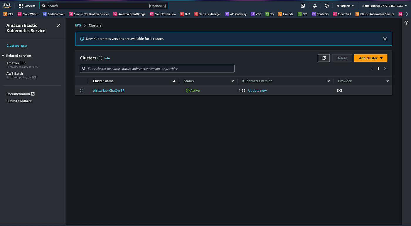The height and width of the screenshot is (226, 411).
Task: Open EFS bookmark shortcut
Action: click(x=303, y=14)
